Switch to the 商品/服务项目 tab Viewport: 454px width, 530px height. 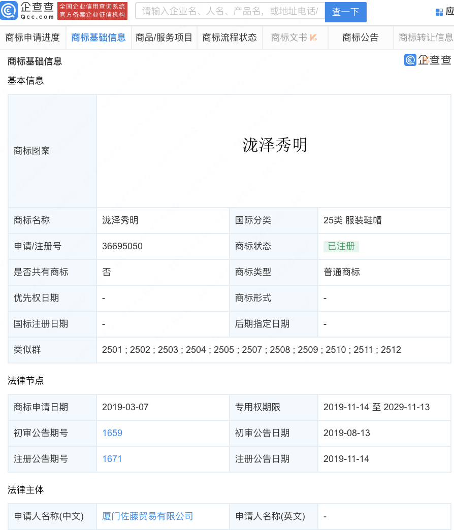(x=164, y=38)
